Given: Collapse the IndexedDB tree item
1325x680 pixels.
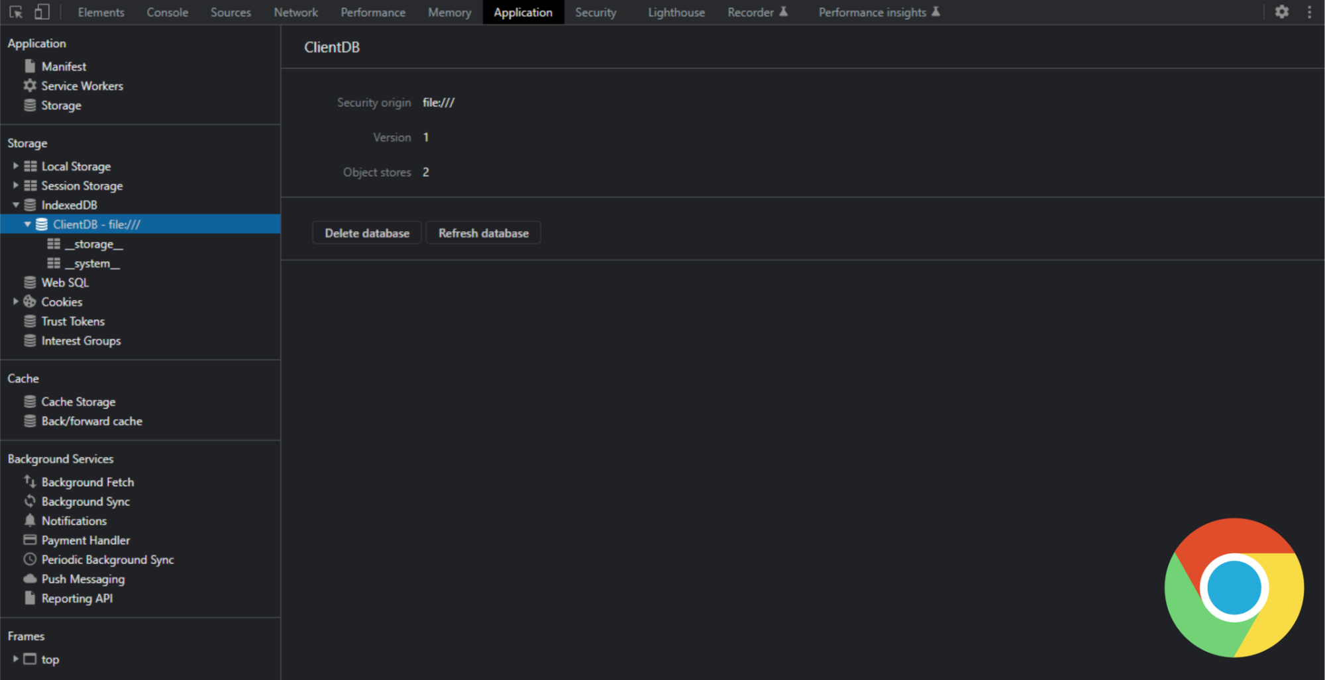Looking at the screenshot, I should 15,205.
